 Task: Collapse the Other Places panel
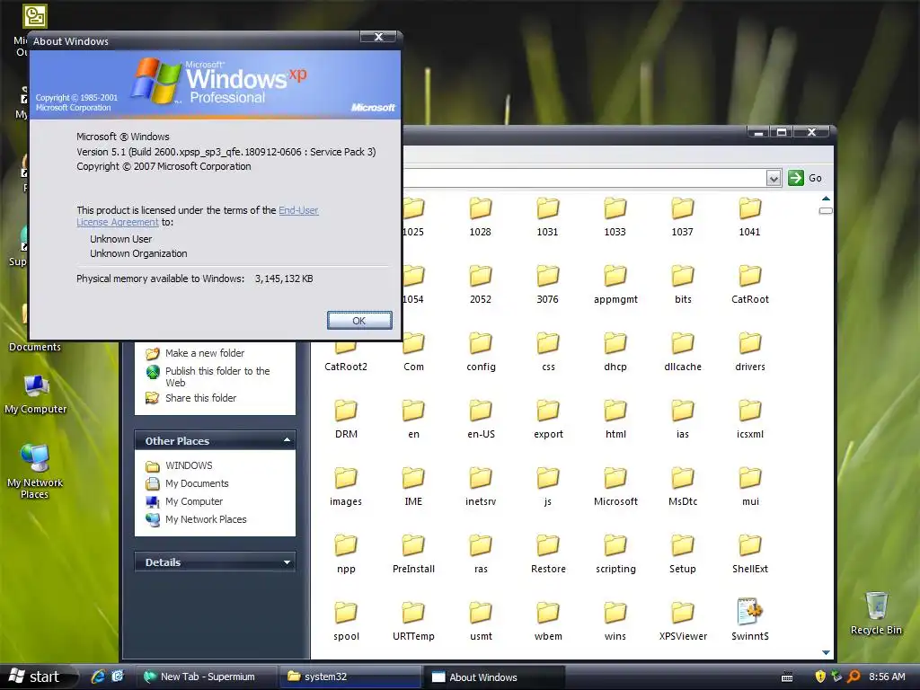(x=287, y=440)
